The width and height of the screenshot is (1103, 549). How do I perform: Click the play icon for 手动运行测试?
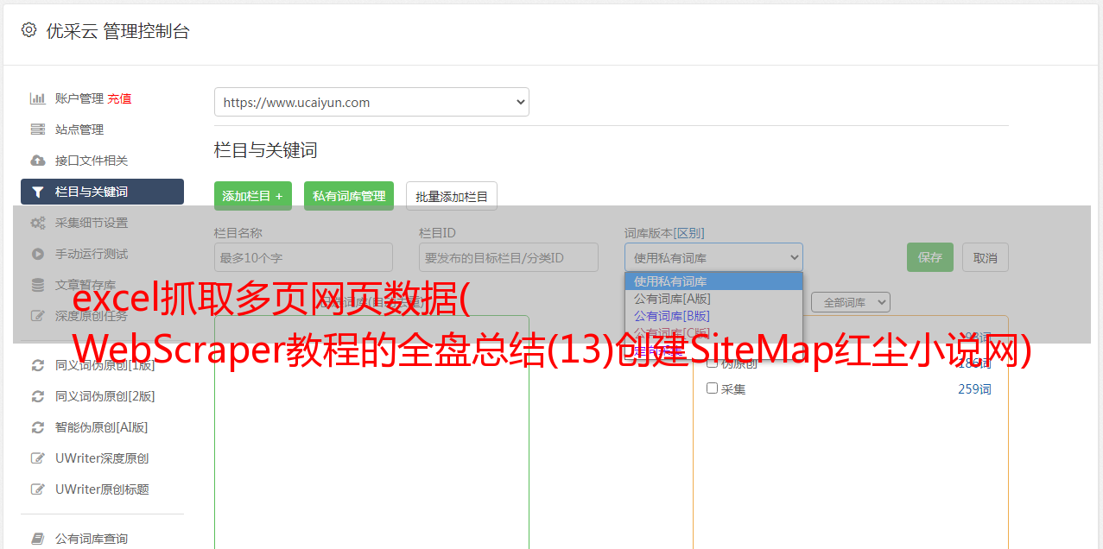point(38,254)
